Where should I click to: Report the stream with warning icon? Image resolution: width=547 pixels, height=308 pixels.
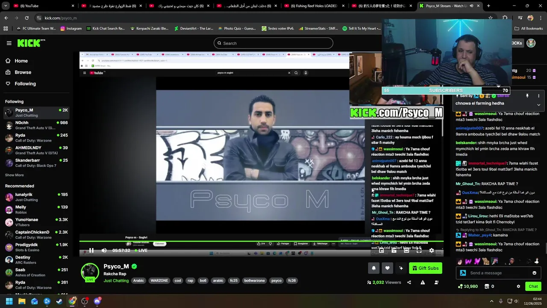pyautogui.click(x=423, y=282)
